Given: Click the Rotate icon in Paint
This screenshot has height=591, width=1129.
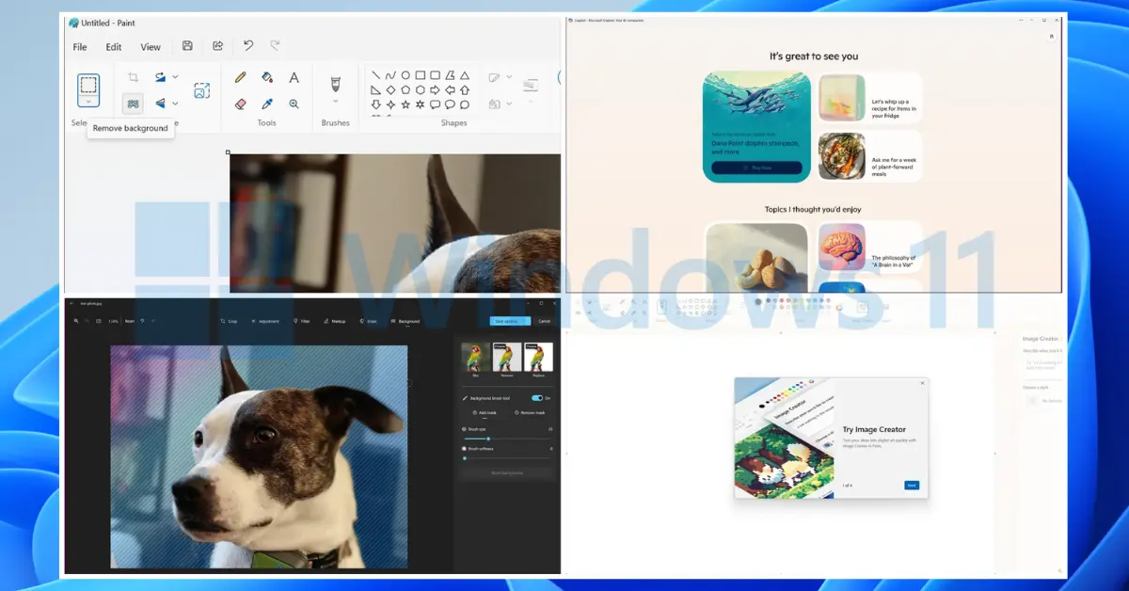Looking at the screenshot, I should coord(161,77).
